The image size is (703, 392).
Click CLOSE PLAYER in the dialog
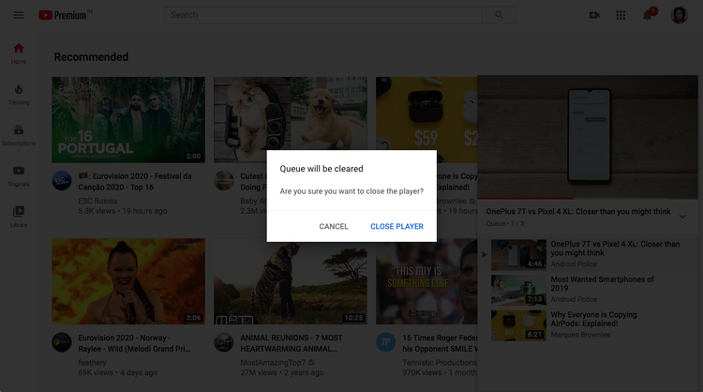396,227
